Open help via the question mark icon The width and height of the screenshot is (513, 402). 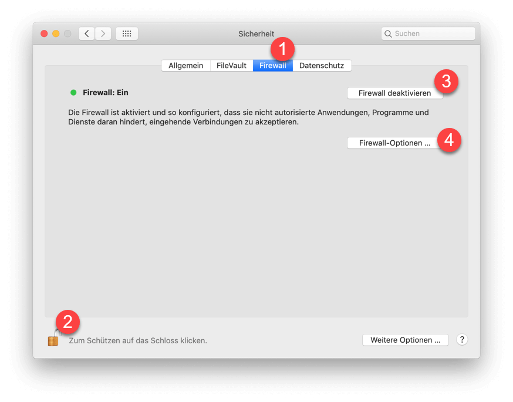tap(462, 340)
